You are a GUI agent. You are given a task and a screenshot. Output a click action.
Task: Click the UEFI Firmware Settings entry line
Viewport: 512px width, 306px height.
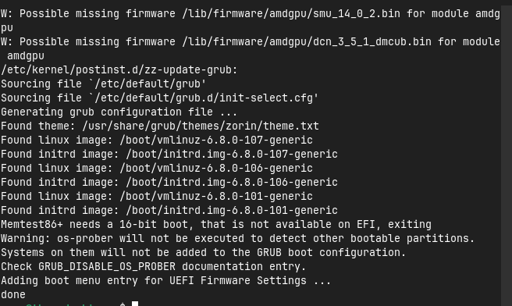click(x=166, y=280)
